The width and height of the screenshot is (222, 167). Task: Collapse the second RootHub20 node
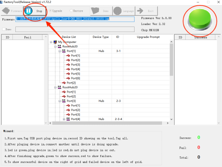click(55, 87)
